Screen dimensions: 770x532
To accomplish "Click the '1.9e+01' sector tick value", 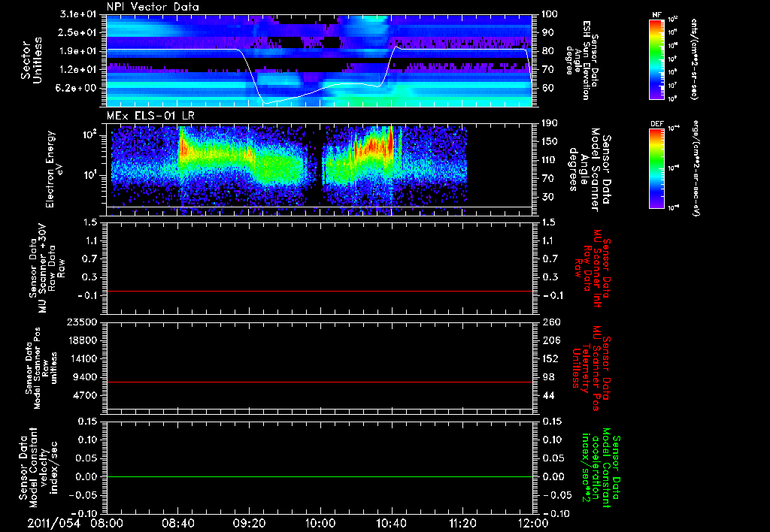I will point(78,51).
